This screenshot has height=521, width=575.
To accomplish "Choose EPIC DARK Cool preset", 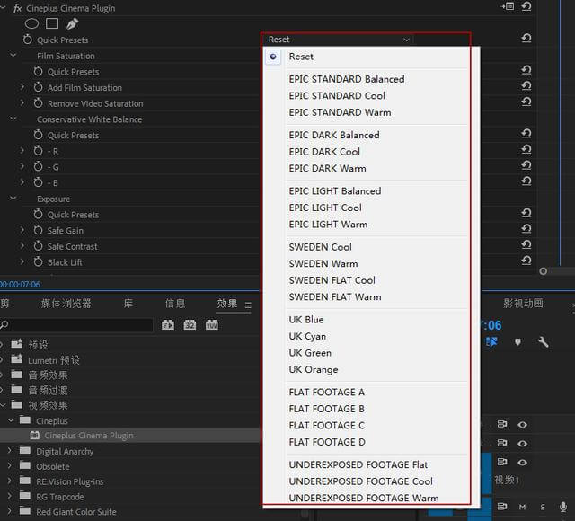I will (324, 152).
